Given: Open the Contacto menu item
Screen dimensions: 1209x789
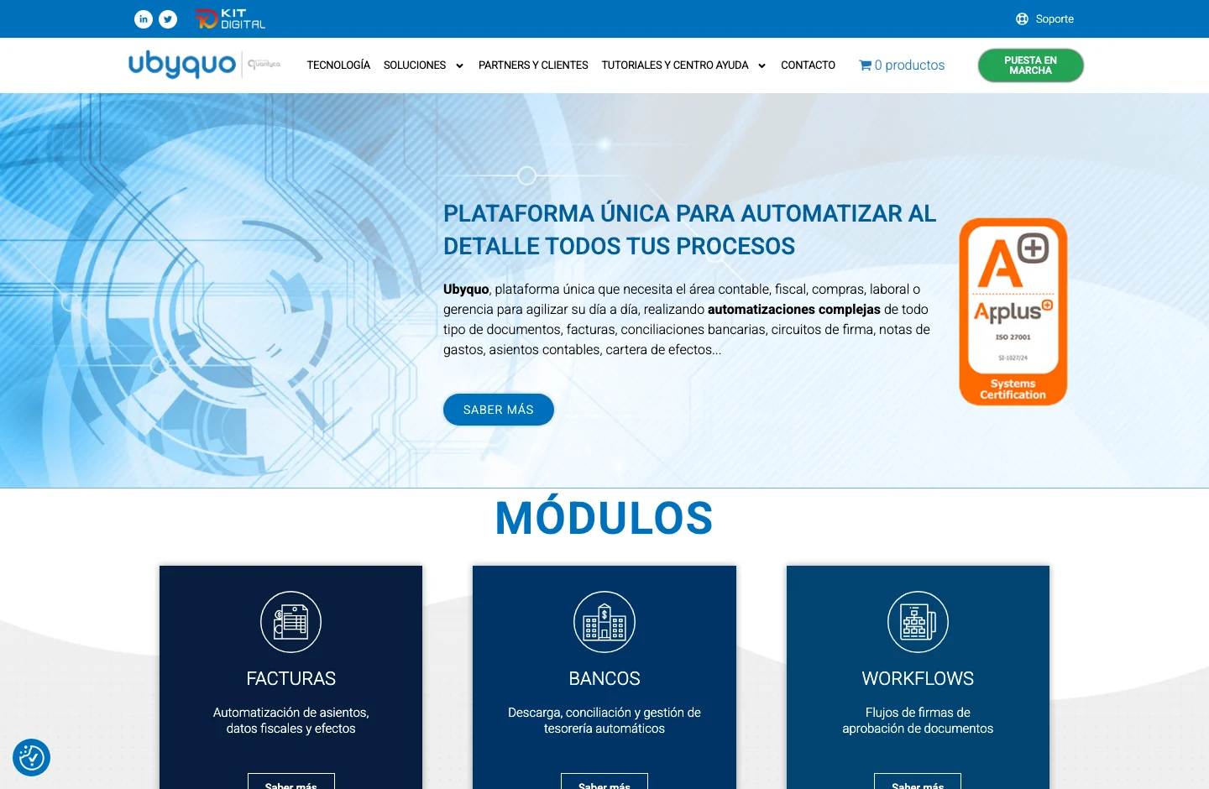Looking at the screenshot, I should tap(808, 65).
